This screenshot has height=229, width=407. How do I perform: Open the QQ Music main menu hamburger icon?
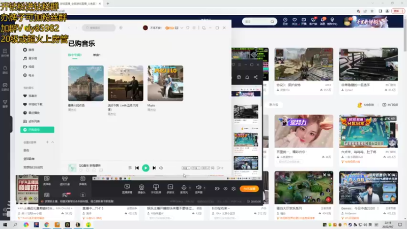(194, 28)
